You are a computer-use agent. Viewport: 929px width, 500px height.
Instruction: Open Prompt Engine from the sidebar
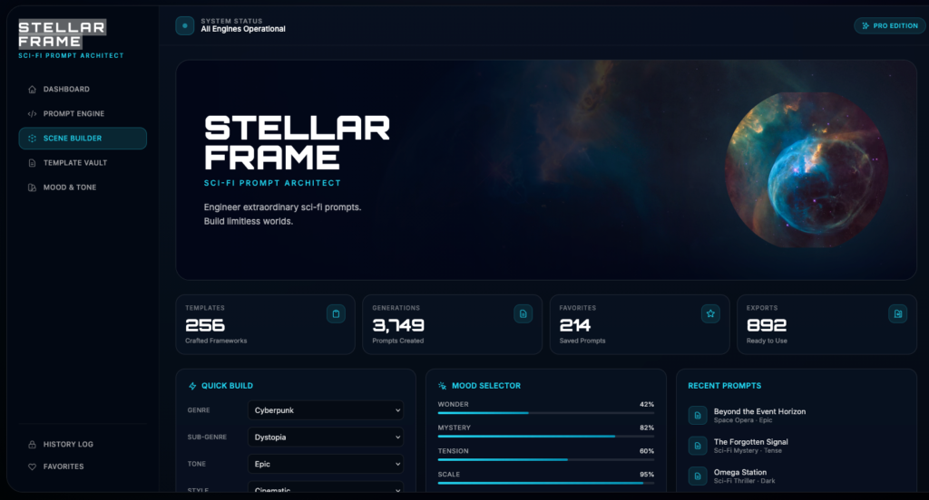pos(83,113)
